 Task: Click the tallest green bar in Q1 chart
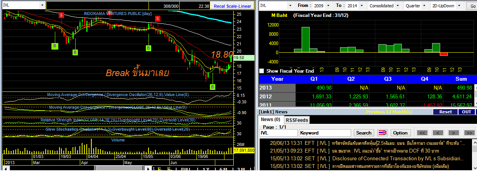tap(305, 40)
